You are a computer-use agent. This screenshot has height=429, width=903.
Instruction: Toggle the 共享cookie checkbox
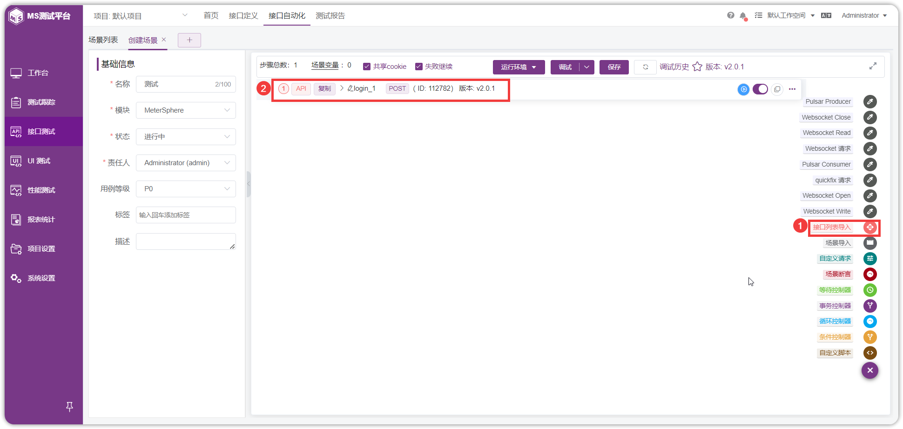coord(367,67)
